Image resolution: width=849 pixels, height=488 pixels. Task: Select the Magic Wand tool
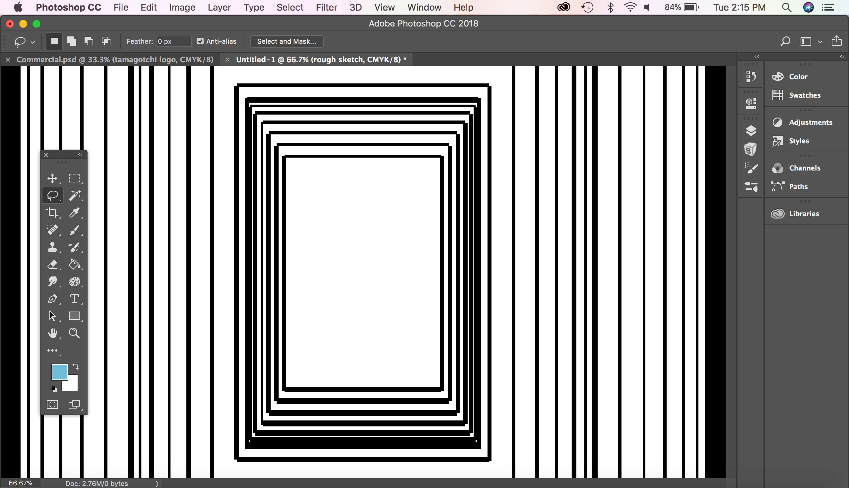[75, 195]
